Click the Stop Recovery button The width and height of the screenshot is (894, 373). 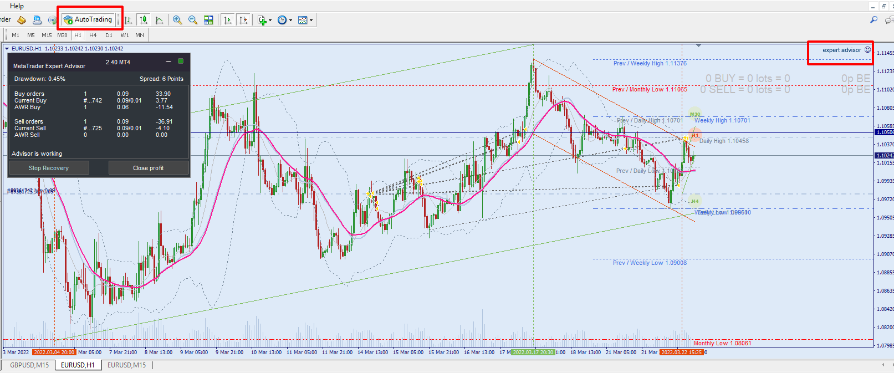click(x=49, y=168)
